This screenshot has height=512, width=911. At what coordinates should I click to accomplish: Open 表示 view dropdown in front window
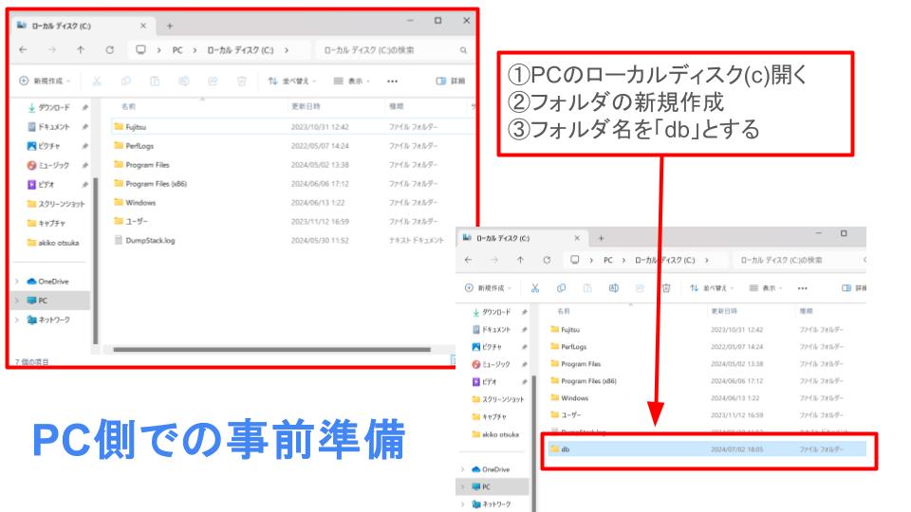click(x=766, y=288)
